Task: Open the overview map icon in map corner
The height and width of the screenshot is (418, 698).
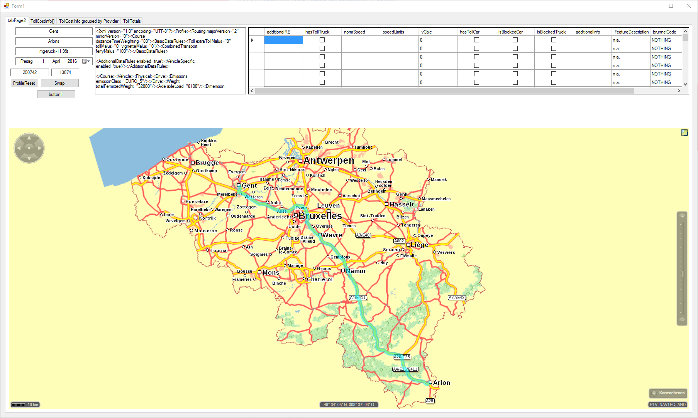Action: 684,133
